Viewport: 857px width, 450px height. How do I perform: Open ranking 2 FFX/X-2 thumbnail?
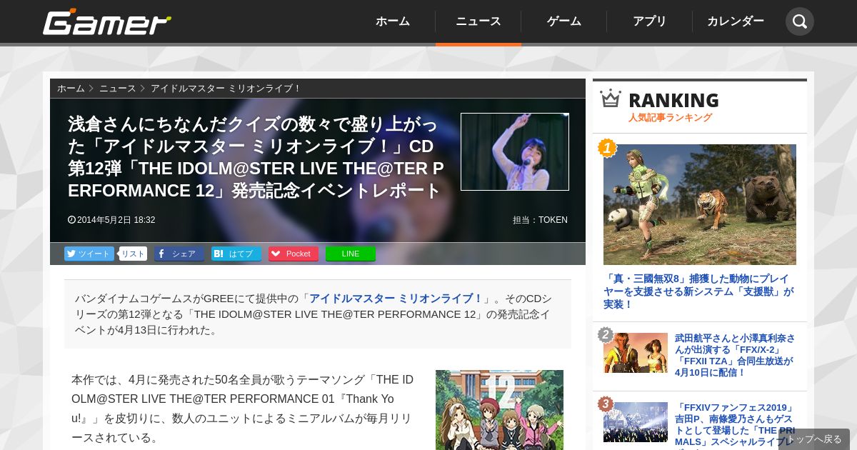[636, 353]
